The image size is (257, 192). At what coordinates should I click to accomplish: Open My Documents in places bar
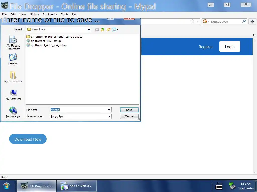click(x=13, y=77)
